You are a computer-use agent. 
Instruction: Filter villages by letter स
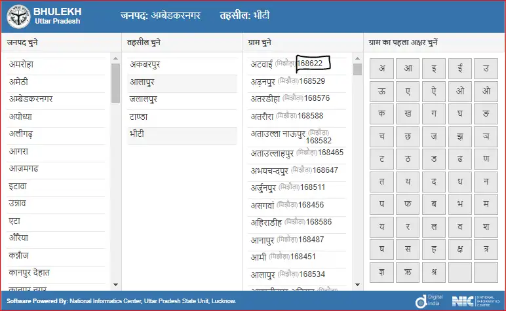408,249
